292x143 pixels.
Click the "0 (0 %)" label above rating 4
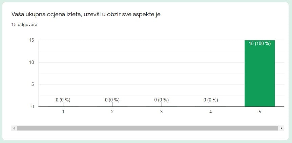pos(211,100)
